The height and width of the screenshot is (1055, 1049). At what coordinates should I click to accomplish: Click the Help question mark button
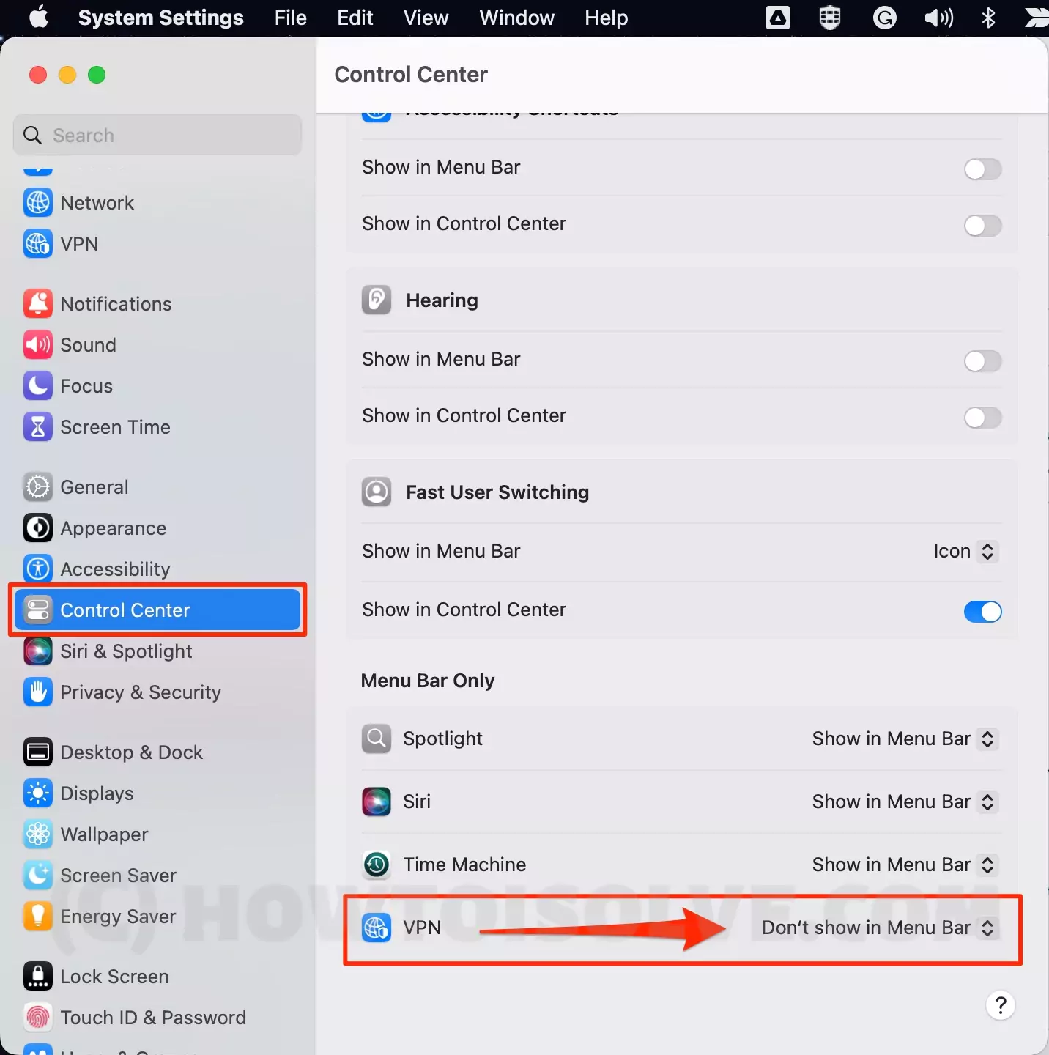pos(1001,1006)
